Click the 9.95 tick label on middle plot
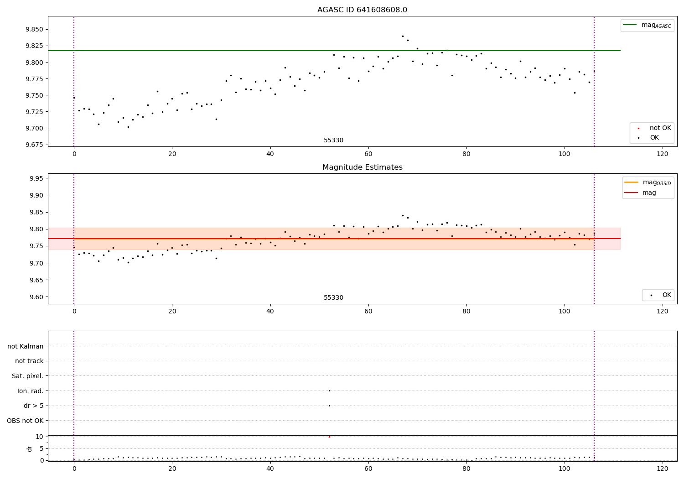The image size is (684, 479). (x=36, y=178)
